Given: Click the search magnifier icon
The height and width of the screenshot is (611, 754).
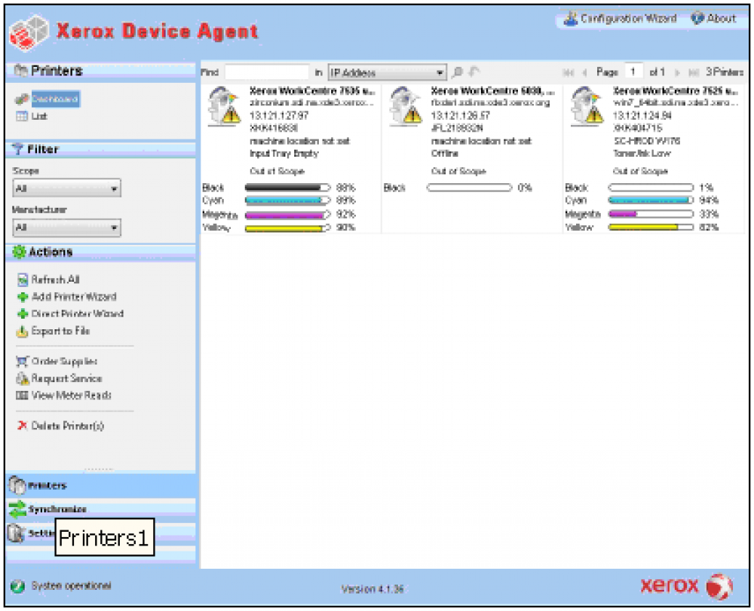Looking at the screenshot, I should 458,72.
